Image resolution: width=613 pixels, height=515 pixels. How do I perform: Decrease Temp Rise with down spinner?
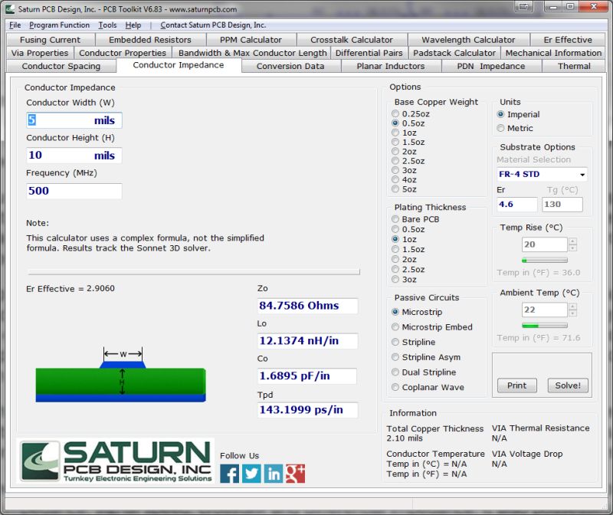coord(572,248)
